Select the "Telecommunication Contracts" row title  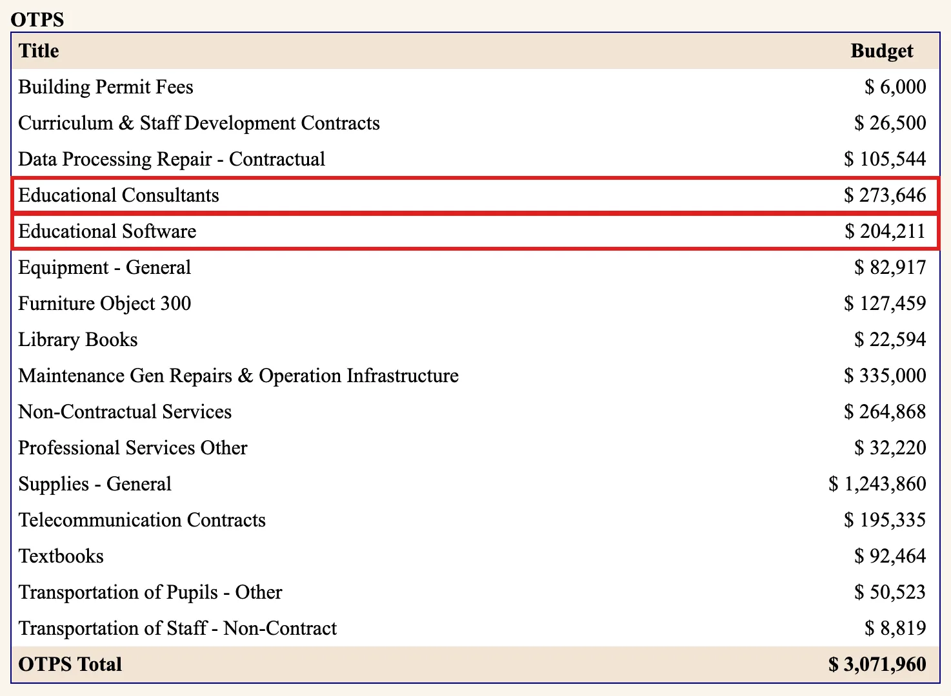(x=142, y=520)
